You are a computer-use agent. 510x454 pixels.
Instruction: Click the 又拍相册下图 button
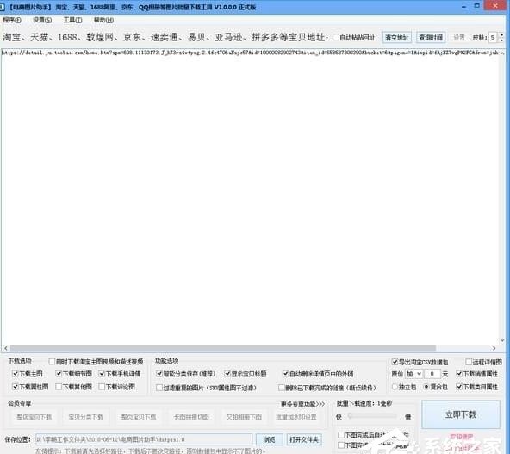pyautogui.click(x=244, y=417)
